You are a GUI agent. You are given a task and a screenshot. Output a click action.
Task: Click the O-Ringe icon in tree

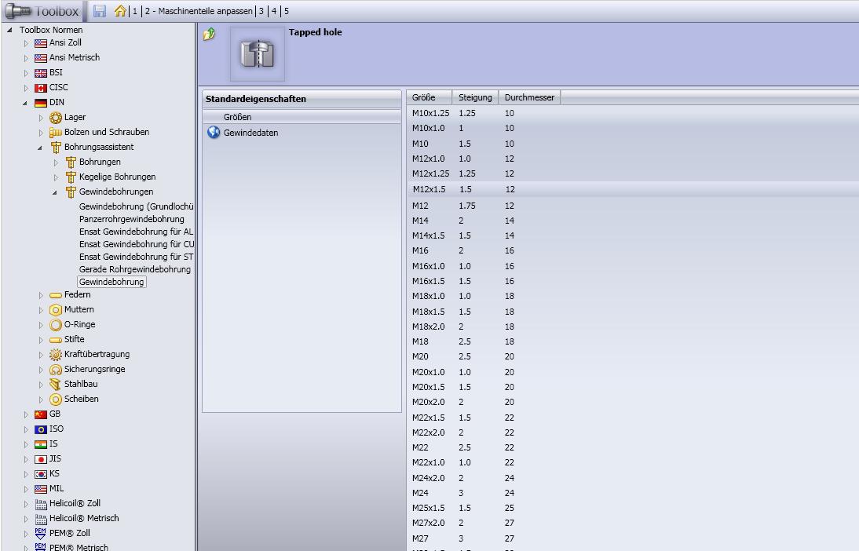pos(56,325)
